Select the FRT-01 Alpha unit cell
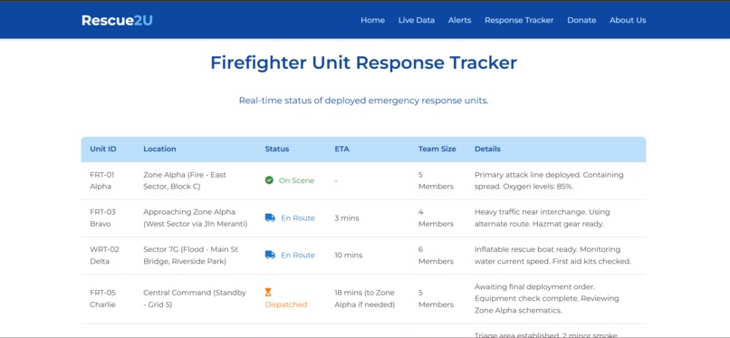730x338 pixels. [102, 180]
